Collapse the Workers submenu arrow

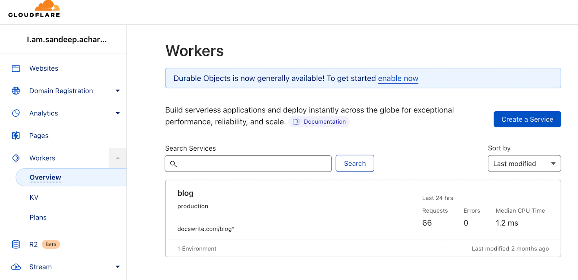coord(118,158)
